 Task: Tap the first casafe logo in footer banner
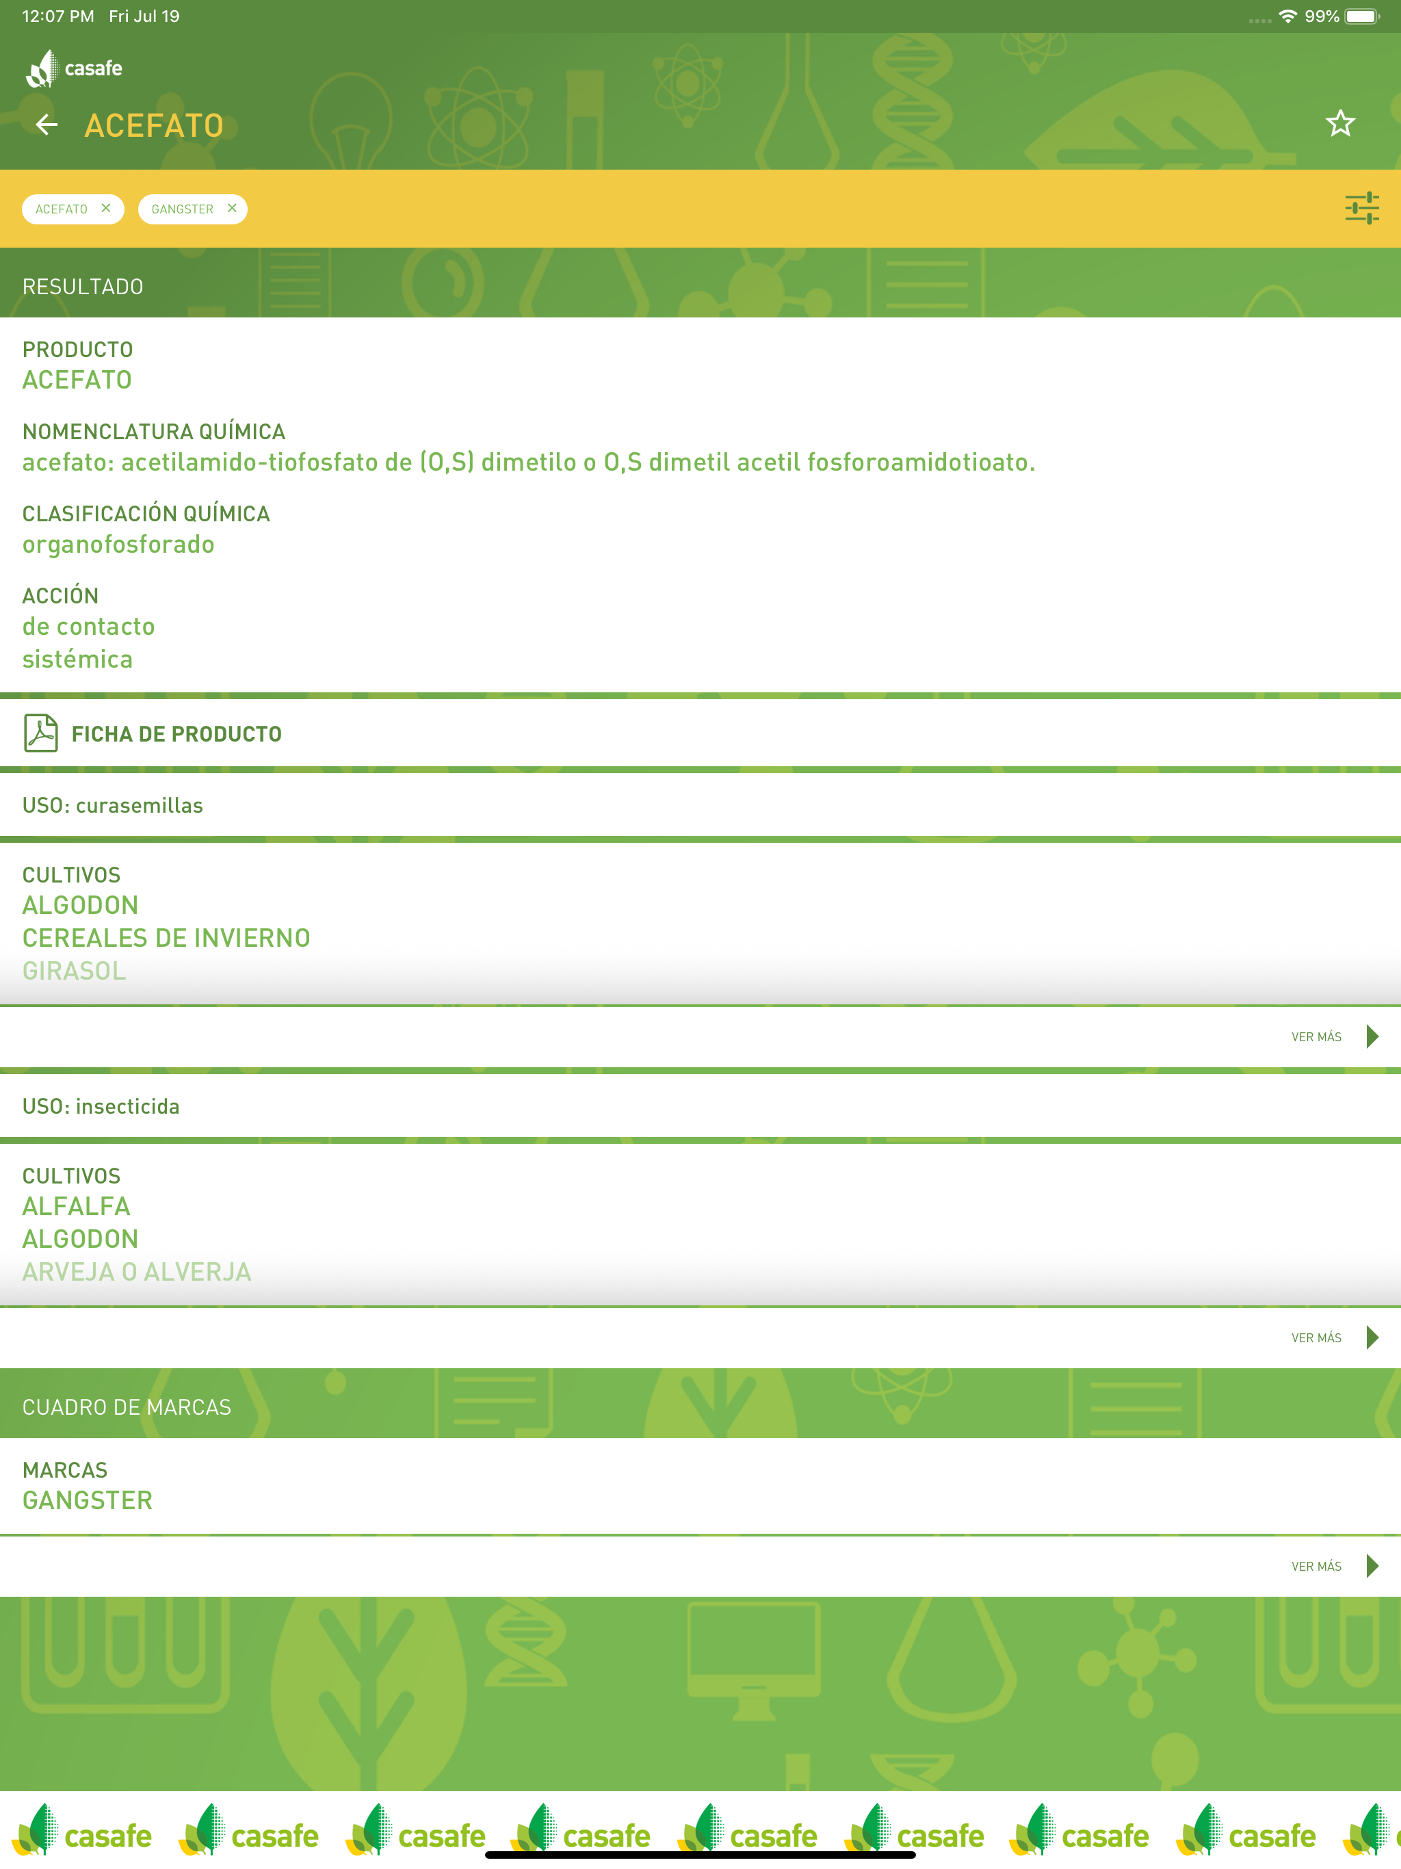[82, 1830]
